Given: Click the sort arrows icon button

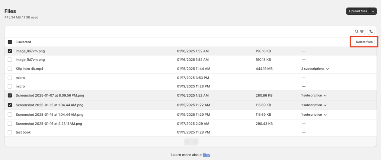Looking at the screenshot, I should pyautogui.click(x=371, y=31).
